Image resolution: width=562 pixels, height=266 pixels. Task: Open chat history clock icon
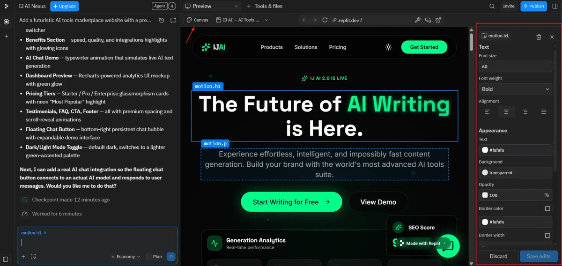[x=162, y=20]
